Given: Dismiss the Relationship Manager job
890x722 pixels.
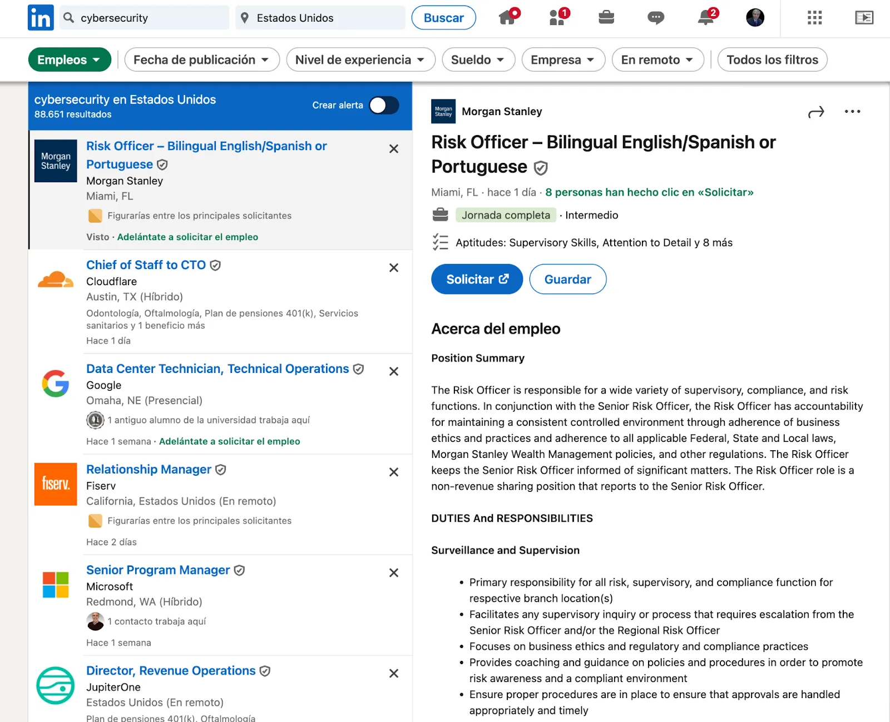Looking at the screenshot, I should pyautogui.click(x=394, y=472).
